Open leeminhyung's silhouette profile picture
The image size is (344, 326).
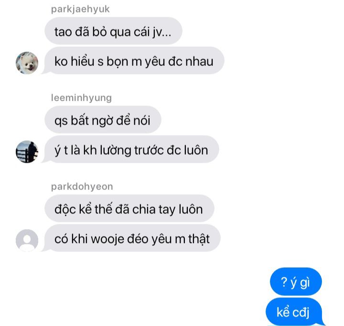tap(27, 152)
